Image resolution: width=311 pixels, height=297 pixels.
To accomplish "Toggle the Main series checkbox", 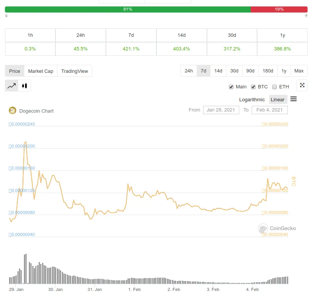I will click(231, 87).
